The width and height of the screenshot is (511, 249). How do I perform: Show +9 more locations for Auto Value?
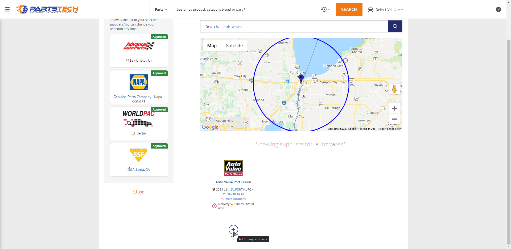[233, 199]
